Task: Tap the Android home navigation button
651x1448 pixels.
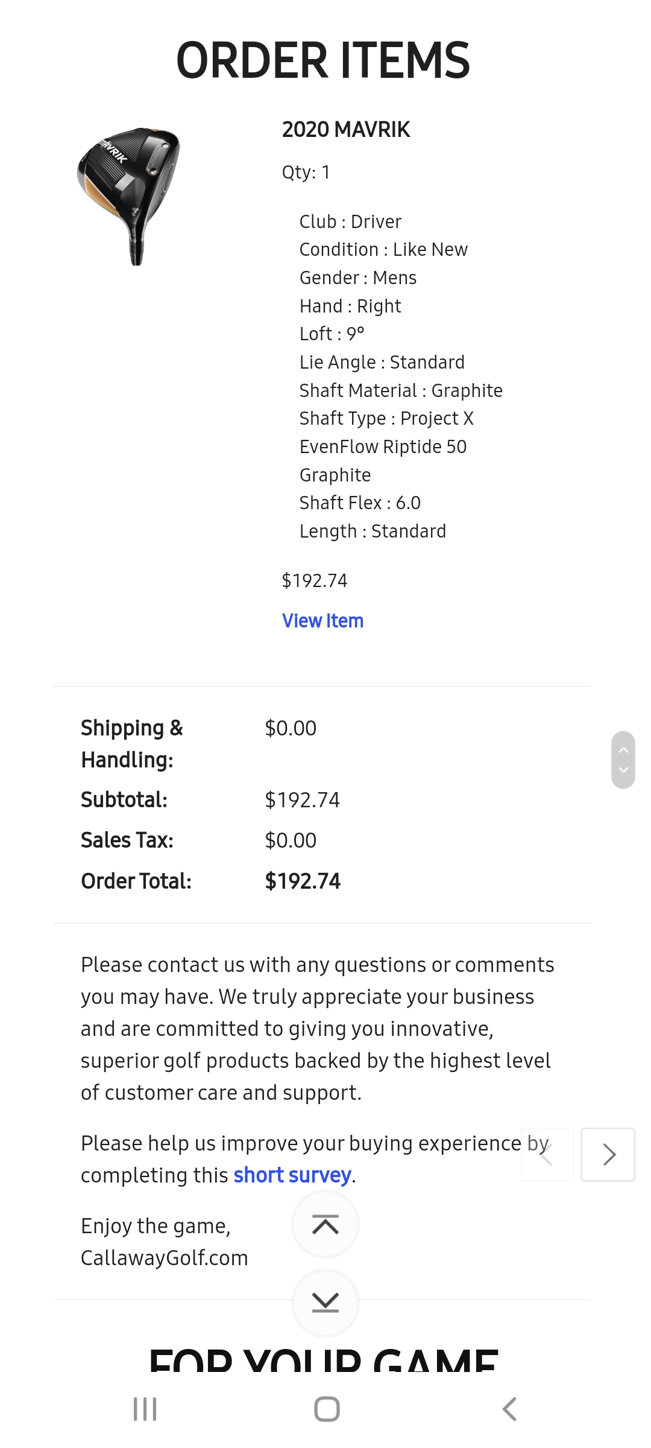Action: point(327,1409)
